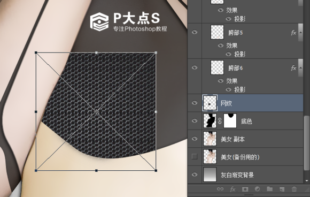Click the layers panel scrollbar thumb

[307, 143]
